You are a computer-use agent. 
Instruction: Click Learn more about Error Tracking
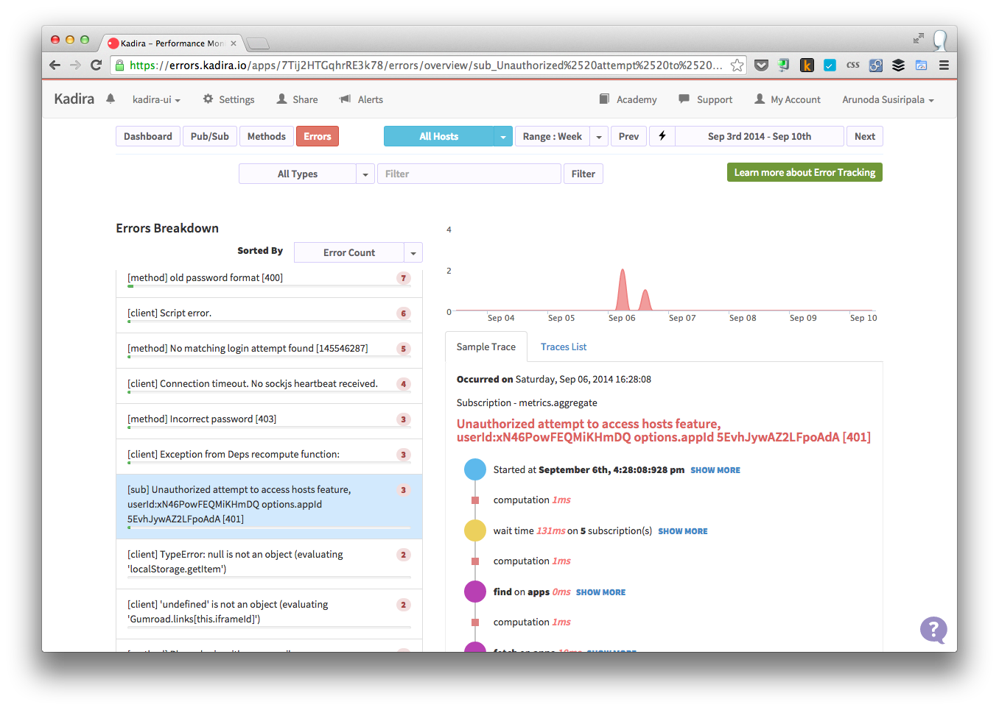click(x=805, y=172)
